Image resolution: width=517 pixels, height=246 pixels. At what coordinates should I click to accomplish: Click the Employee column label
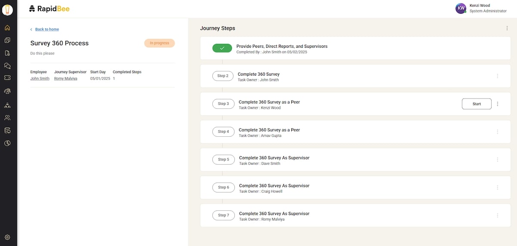tap(38, 72)
